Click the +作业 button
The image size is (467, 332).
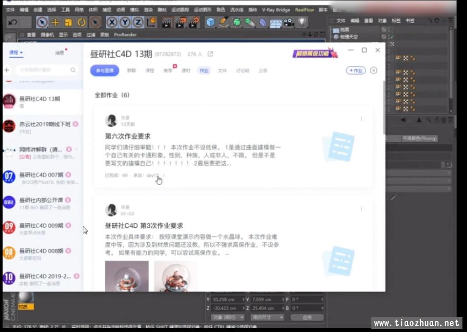[x=356, y=70]
